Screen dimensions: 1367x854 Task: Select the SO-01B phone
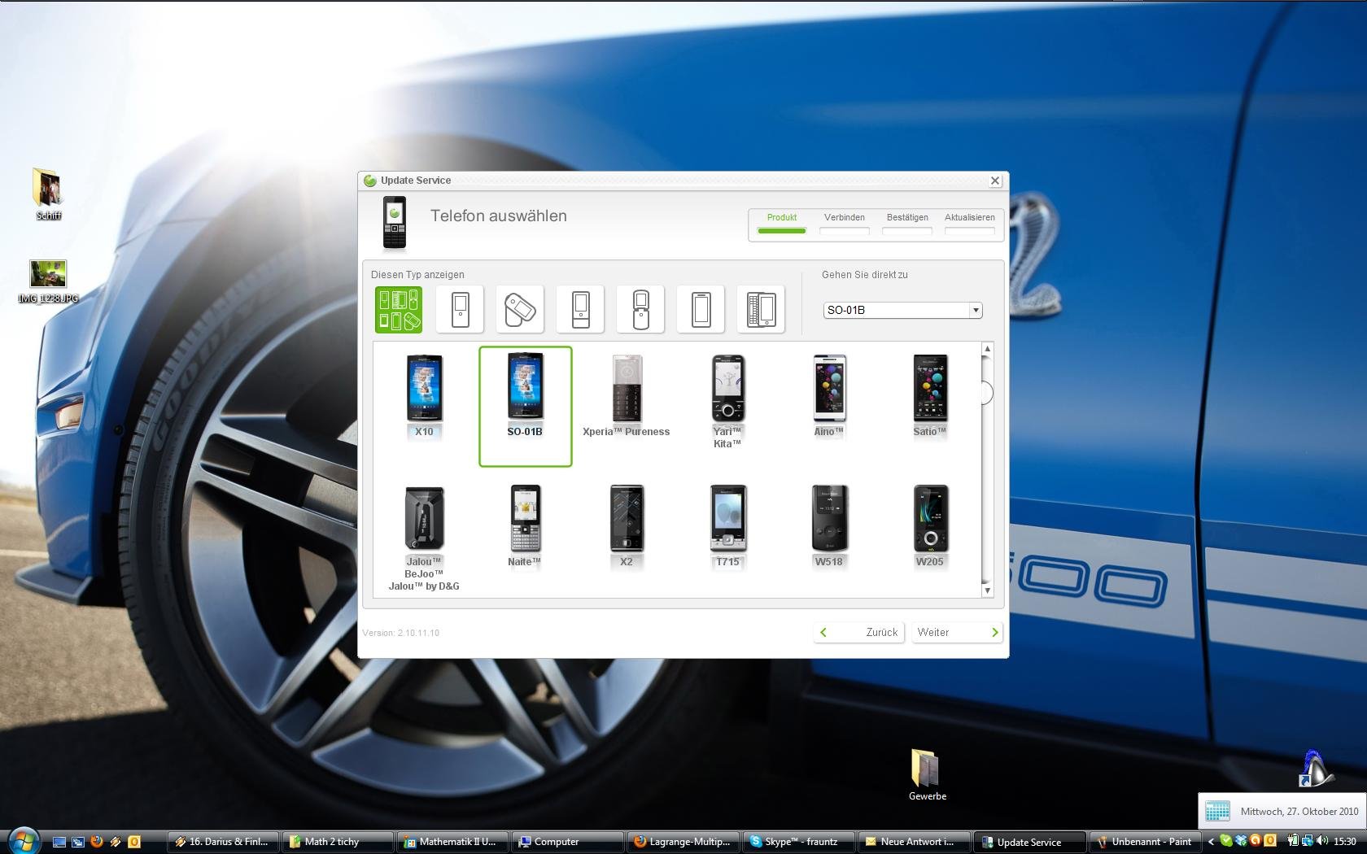click(x=525, y=406)
